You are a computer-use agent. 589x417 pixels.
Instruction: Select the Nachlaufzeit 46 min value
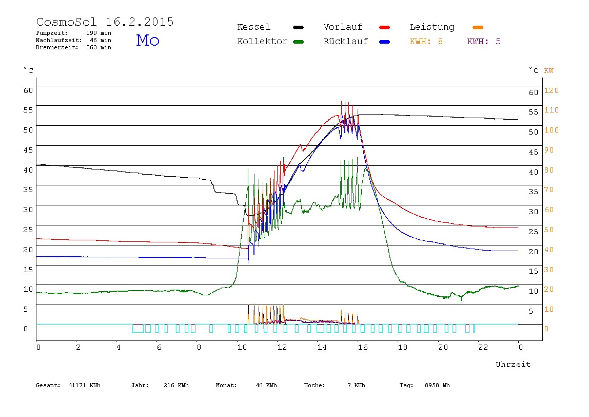click(101, 40)
